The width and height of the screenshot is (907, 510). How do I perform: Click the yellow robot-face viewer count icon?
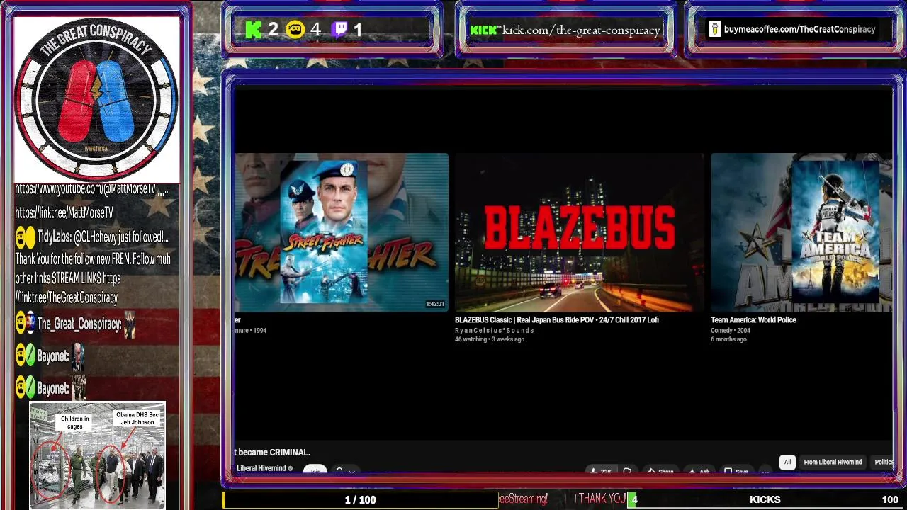pos(295,30)
